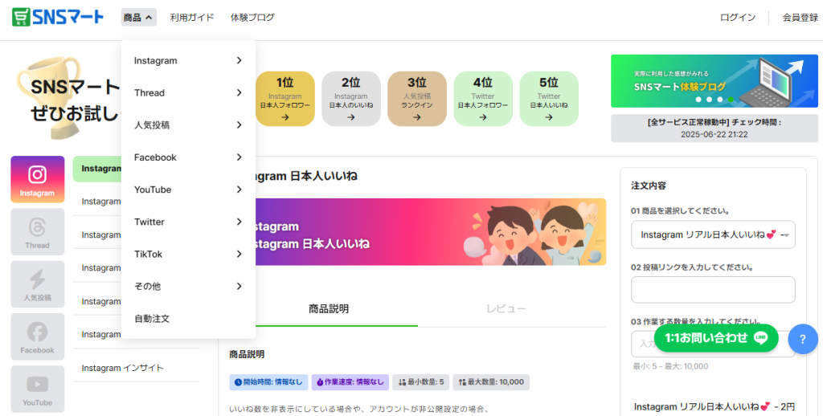Switch to the 商品説明 tab

[329, 309]
